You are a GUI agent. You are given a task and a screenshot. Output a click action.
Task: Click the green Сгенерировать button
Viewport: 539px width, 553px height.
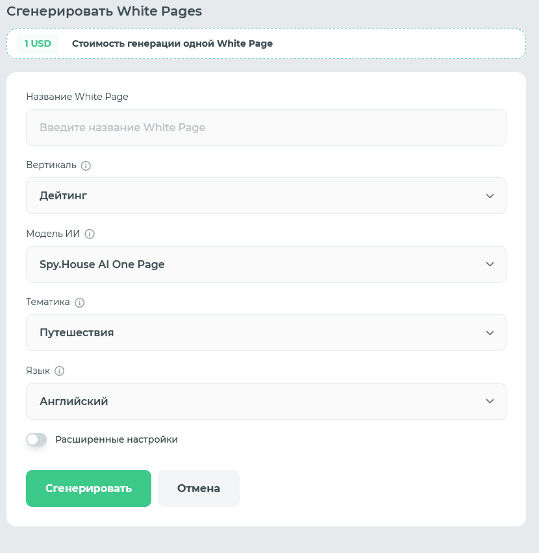click(88, 488)
